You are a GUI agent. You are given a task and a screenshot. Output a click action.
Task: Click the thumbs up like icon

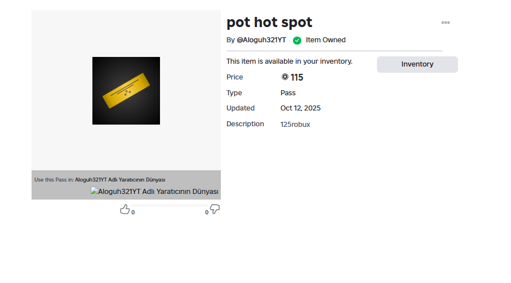tap(125, 210)
